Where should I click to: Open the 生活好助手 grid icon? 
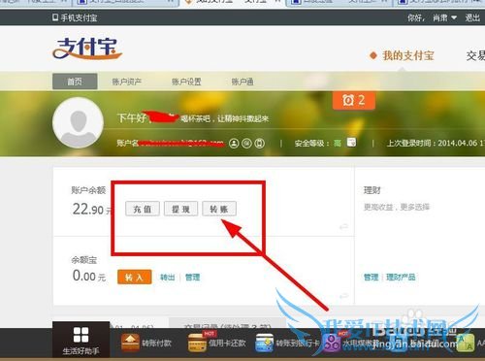81,335
